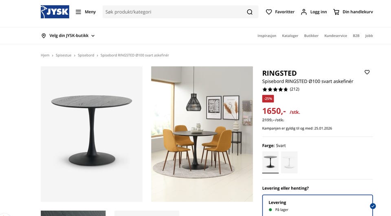The height and width of the screenshot is (216, 391).
Task: Go to Kundeservice in top navigation
Action: (x=336, y=36)
